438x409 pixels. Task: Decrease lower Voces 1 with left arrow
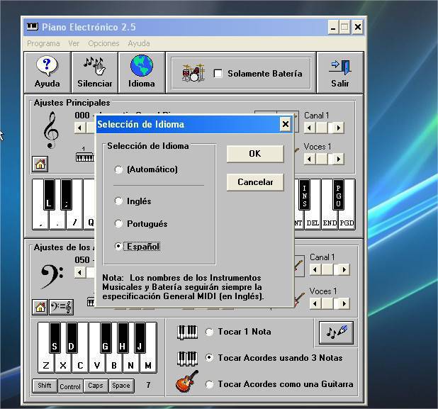point(309,303)
